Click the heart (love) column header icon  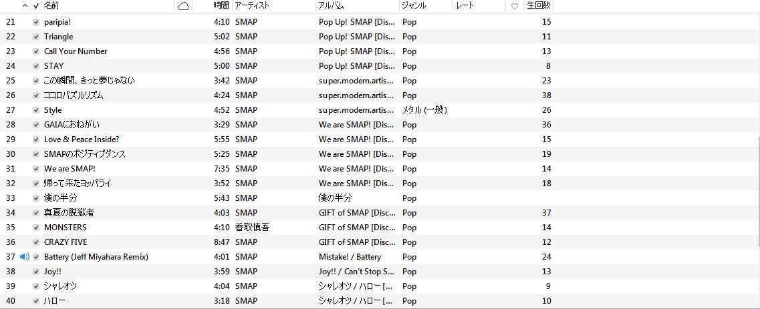coord(515,6)
